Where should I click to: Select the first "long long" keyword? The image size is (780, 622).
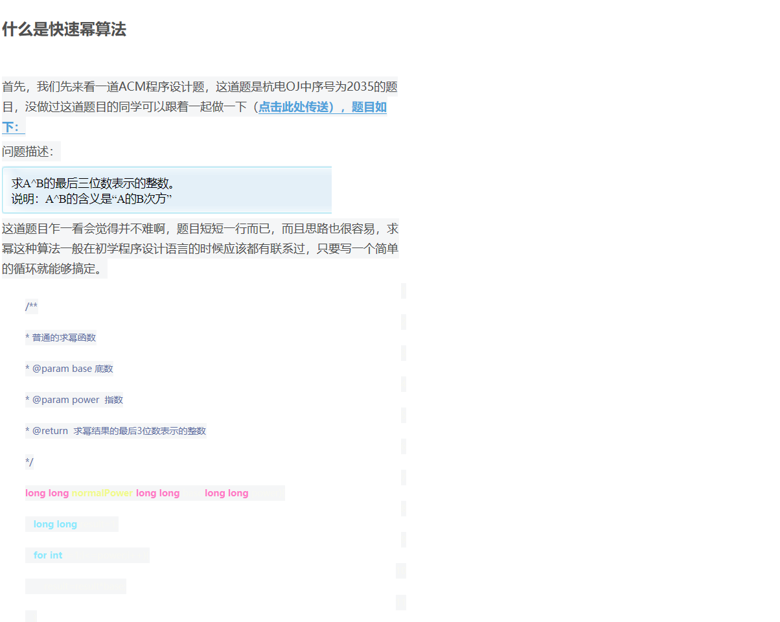coord(47,492)
